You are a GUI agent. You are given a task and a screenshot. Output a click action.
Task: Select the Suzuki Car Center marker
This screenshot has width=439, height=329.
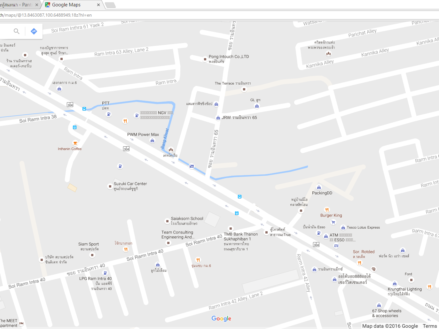(110, 186)
